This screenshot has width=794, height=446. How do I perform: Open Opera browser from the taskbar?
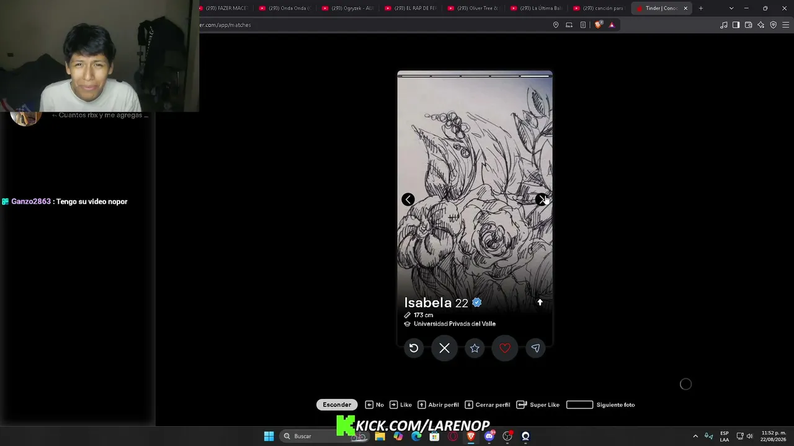(453, 436)
